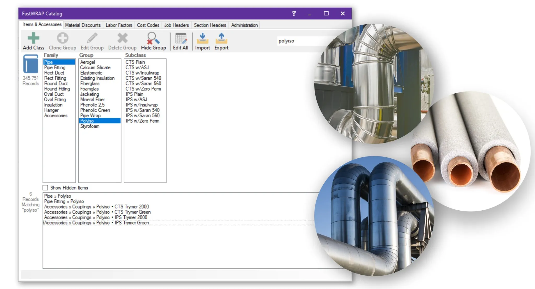The width and height of the screenshot is (535, 289).
Task: Select CTS w/Saran 540 subclass
Action: 145,78
